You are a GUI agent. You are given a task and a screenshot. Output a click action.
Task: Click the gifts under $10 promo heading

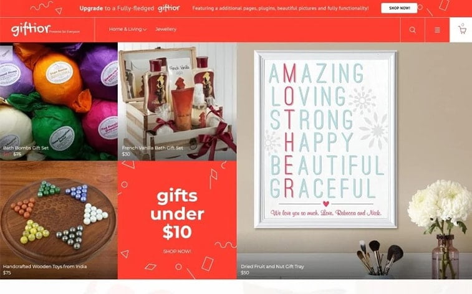[x=177, y=214]
